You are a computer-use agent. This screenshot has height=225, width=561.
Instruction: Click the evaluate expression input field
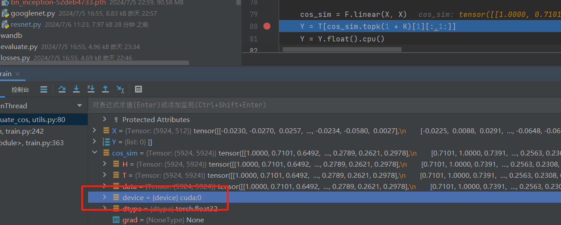point(324,105)
